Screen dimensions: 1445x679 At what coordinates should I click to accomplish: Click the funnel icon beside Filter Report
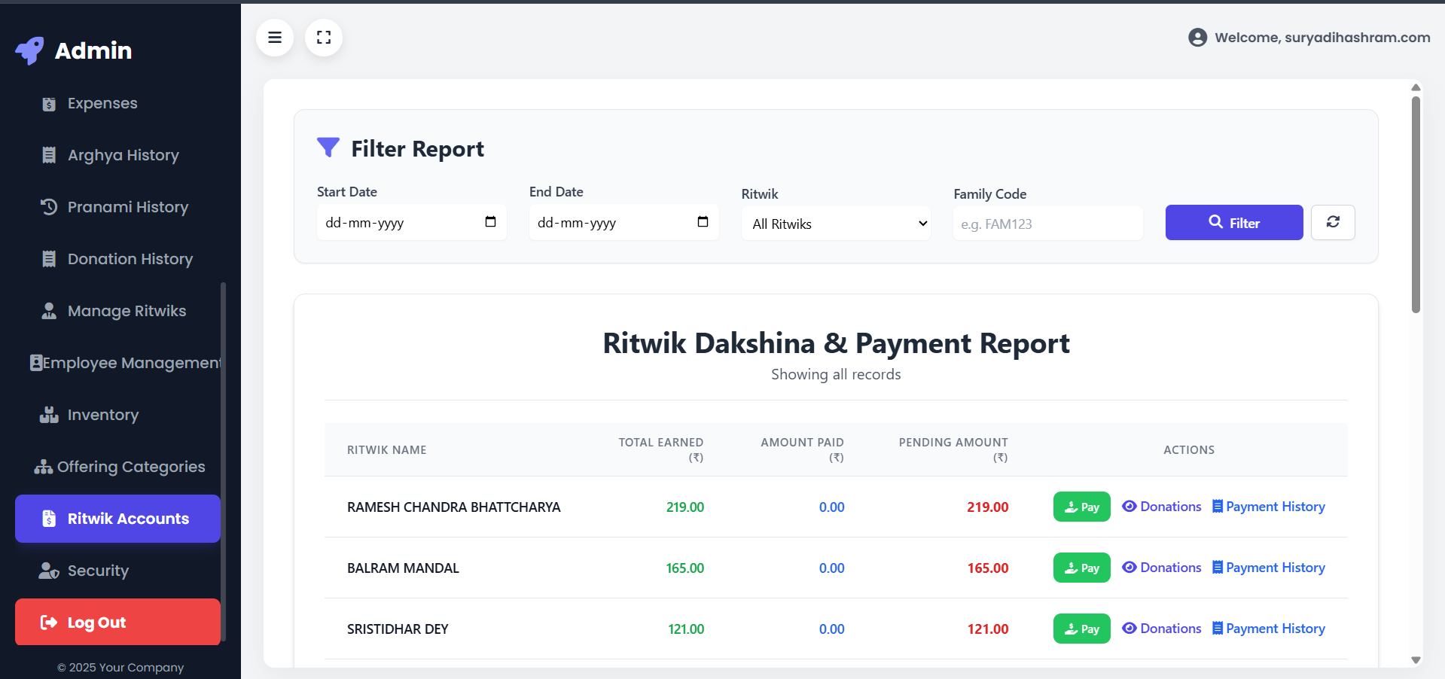[x=328, y=148]
